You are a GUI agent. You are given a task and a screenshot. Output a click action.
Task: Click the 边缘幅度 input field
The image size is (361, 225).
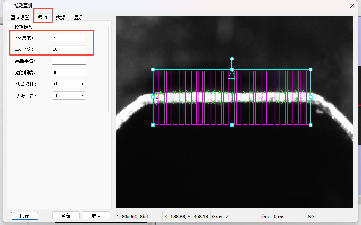click(69, 72)
